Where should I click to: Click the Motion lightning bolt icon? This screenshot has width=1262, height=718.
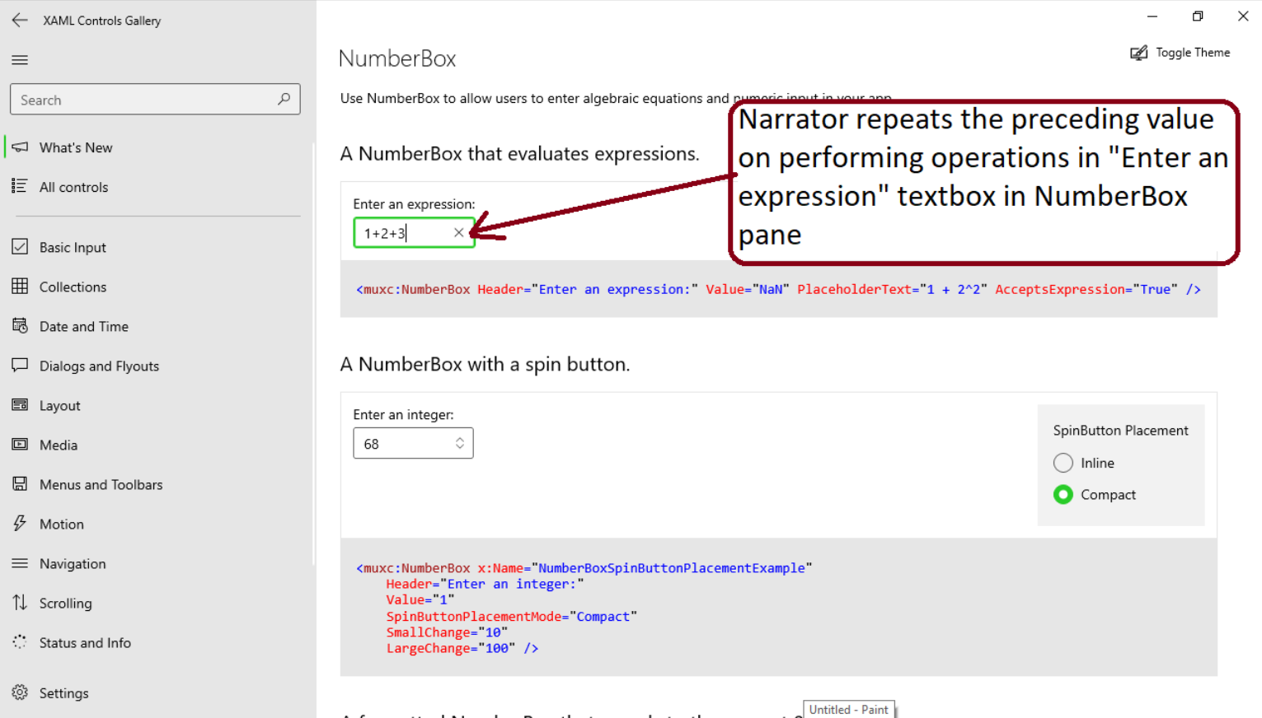20,524
